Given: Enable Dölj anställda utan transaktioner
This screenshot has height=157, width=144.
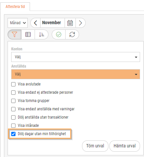Looking at the screenshot, I should 14,117.
